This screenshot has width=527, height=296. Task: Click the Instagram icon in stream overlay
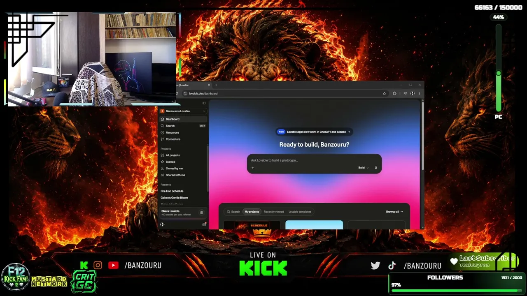coord(98,266)
